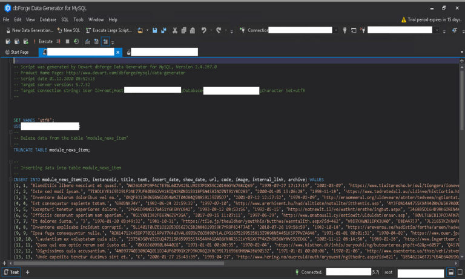Click the new window connection icon
The width and height of the screenshot is (465, 279).
coord(354,30)
